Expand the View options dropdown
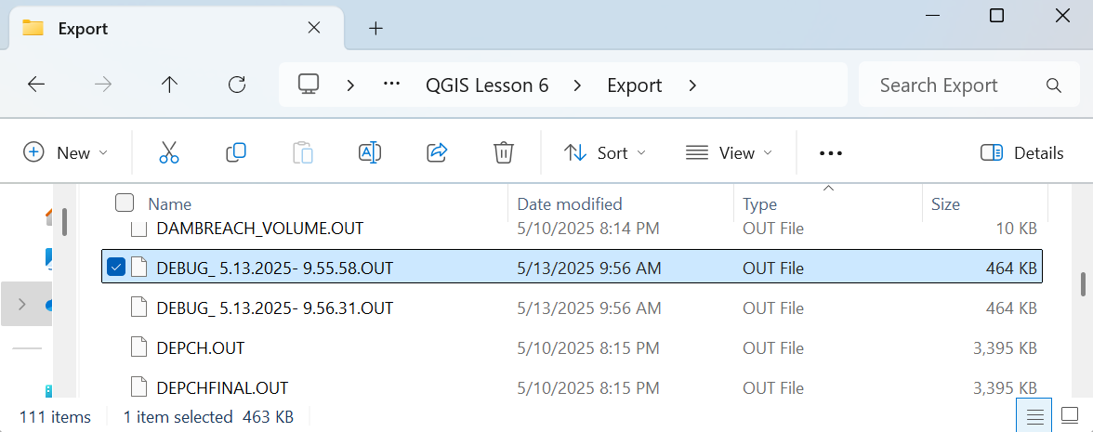Viewport: 1093px width, 432px height. (x=729, y=153)
